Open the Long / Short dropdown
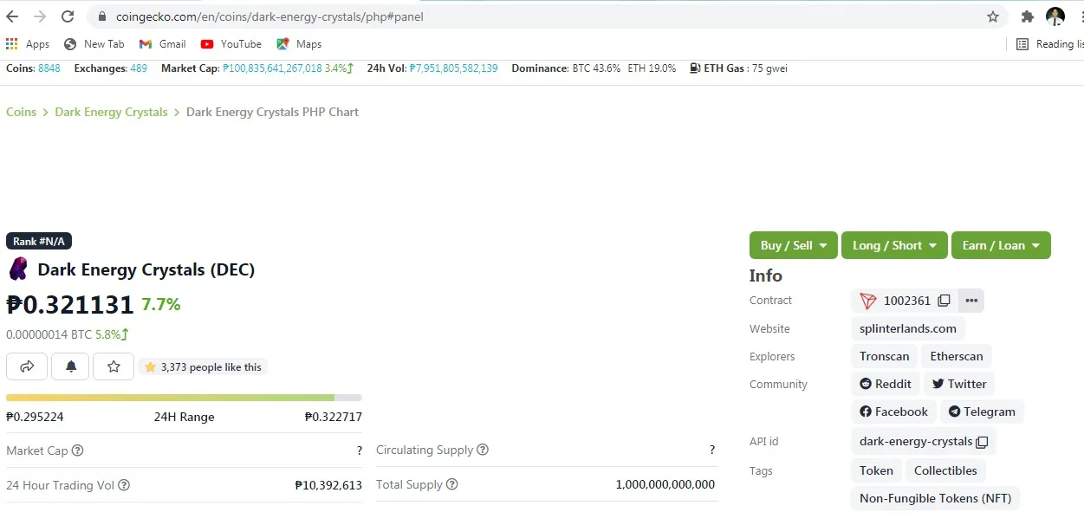Screen dimensions: 1084x525 tap(894, 245)
